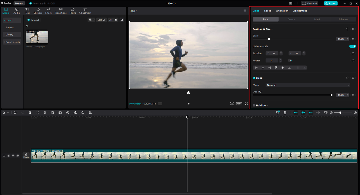Click the Import button with plus icon
The width and height of the screenshot is (360, 195).
tap(33, 20)
